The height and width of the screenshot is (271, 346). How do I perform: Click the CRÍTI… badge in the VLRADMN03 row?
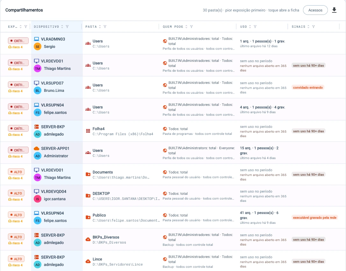click(18, 41)
